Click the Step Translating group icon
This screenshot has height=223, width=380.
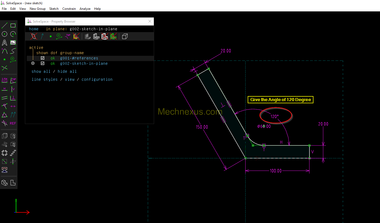(x=13, y=153)
